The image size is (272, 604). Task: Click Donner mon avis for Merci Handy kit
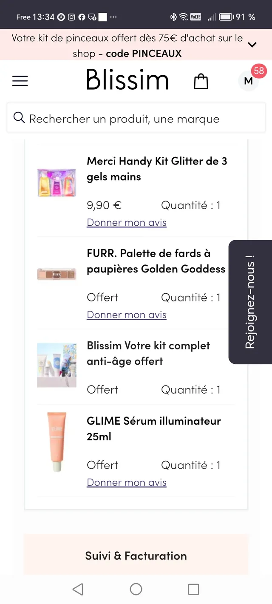(x=126, y=222)
